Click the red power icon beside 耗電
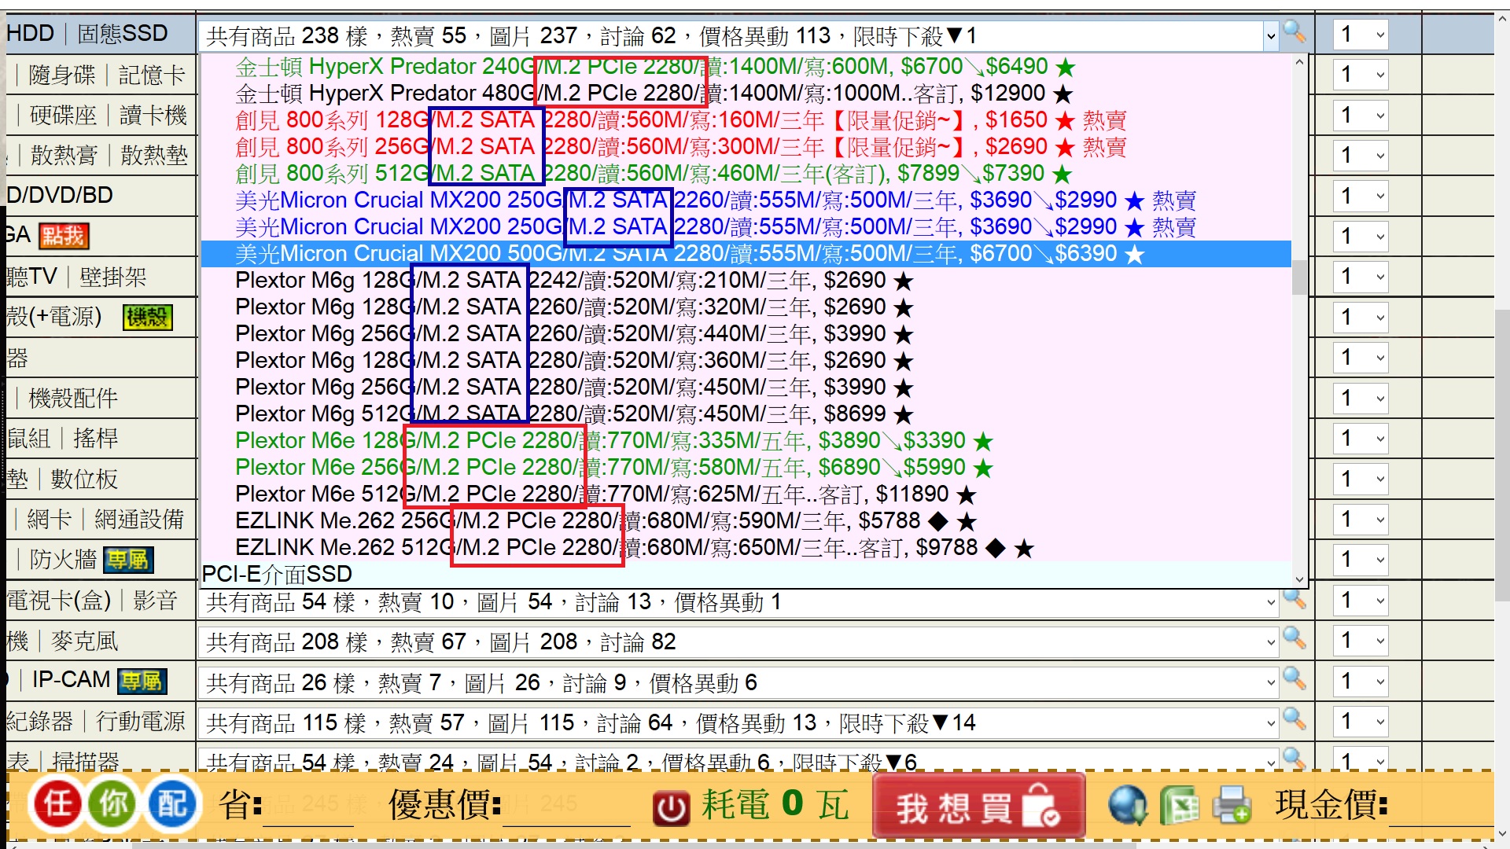This screenshot has height=849, width=1510. [671, 808]
